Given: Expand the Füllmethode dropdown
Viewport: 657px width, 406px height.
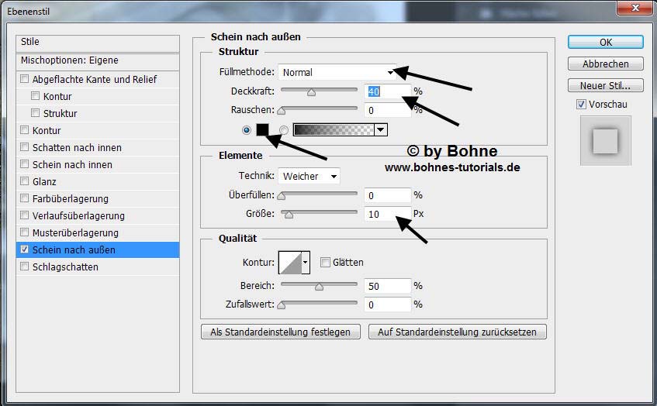Looking at the screenshot, I should pyautogui.click(x=337, y=72).
